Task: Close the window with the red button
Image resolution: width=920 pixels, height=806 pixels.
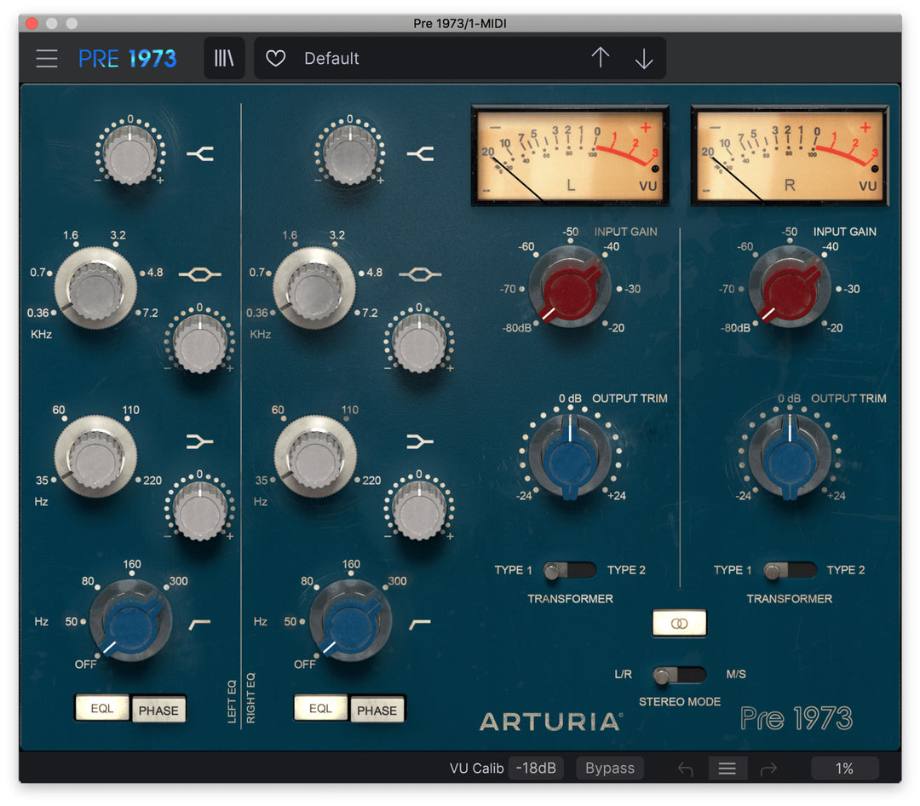Action: click(32, 23)
